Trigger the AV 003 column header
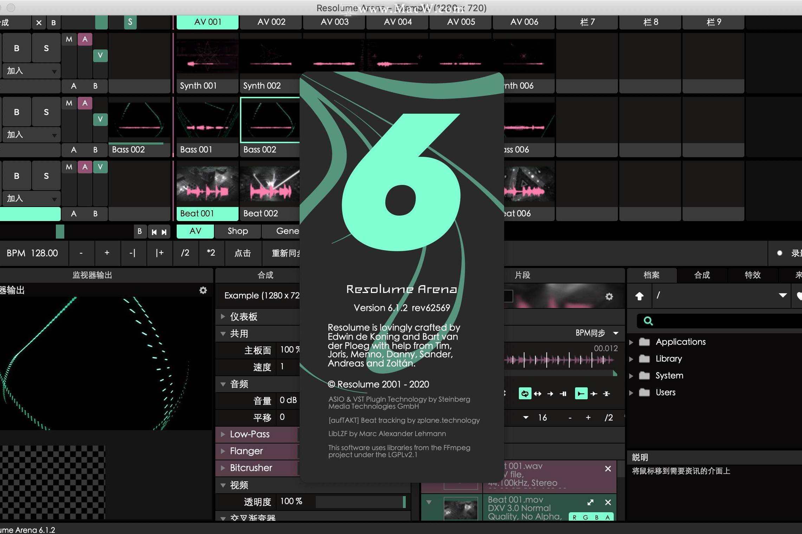Image resolution: width=802 pixels, height=534 pixels. point(334,22)
